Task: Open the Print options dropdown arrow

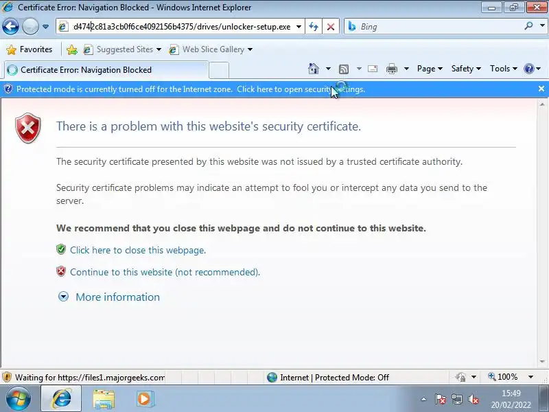Action: point(406,69)
